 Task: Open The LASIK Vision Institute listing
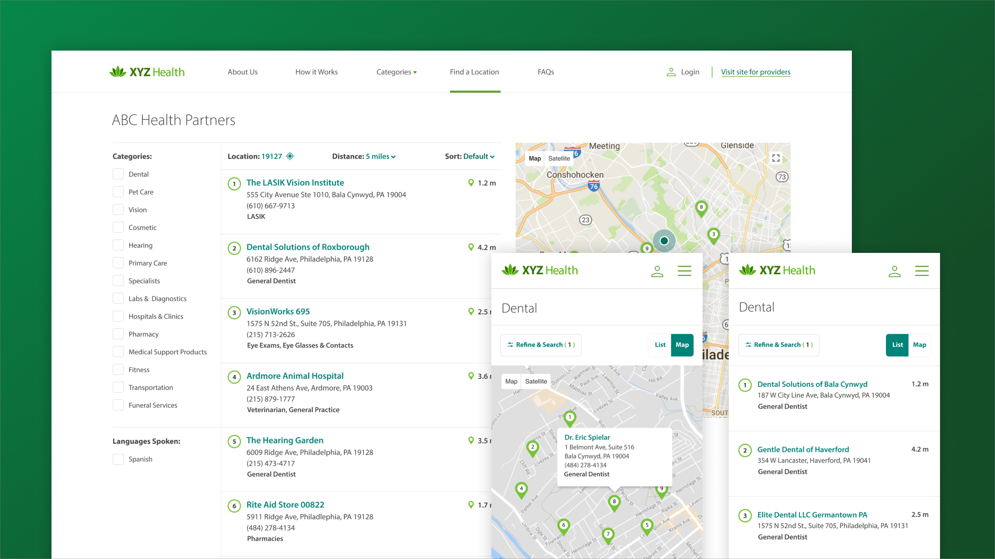[x=295, y=183]
